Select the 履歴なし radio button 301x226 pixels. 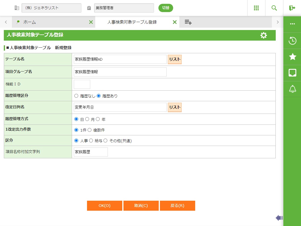tap(76, 96)
